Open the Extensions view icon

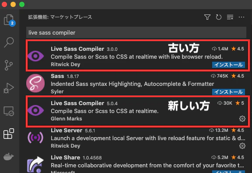pyautogui.click(x=9, y=134)
